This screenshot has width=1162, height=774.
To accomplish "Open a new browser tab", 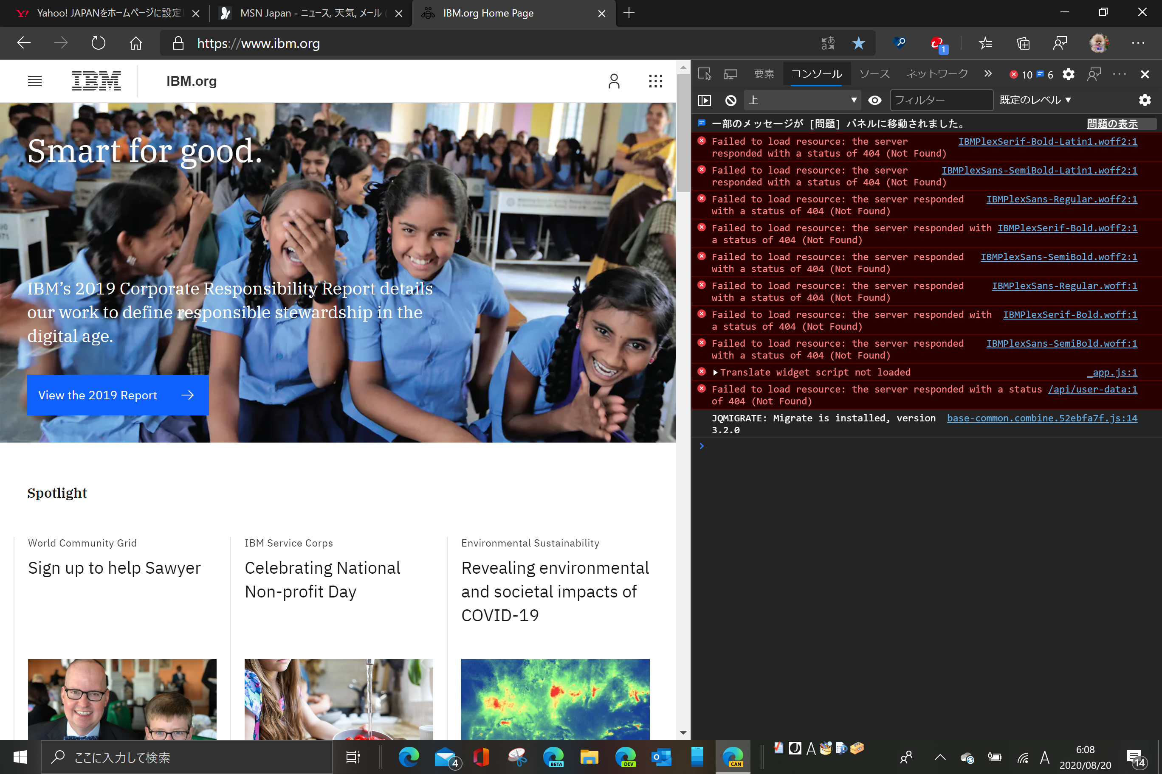I will [x=629, y=13].
